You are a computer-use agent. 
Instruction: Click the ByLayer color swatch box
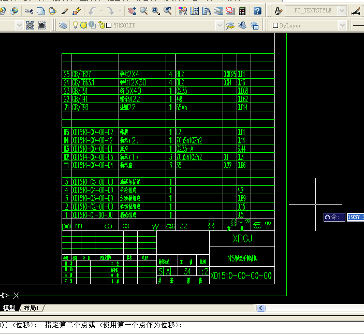point(275,25)
